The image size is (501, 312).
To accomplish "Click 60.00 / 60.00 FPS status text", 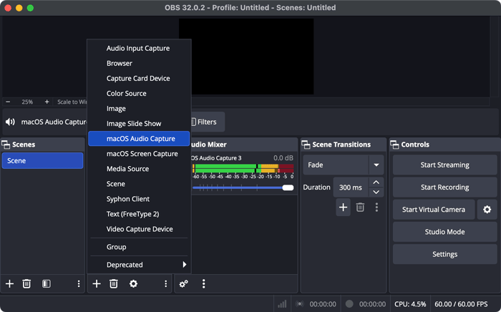I will pos(461,304).
